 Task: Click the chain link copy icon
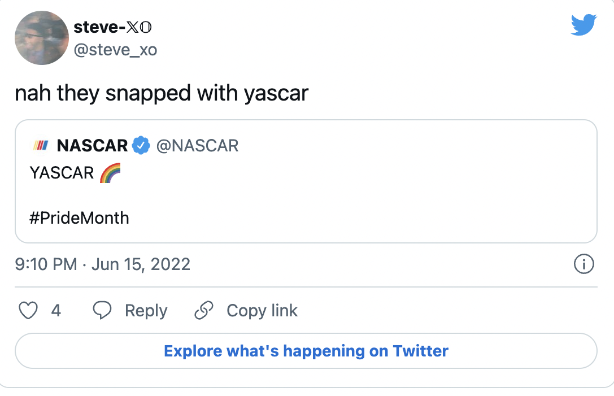click(x=203, y=311)
